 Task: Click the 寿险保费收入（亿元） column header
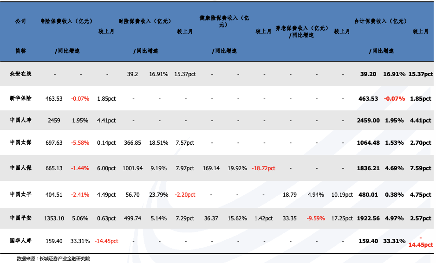coord(66,21)
